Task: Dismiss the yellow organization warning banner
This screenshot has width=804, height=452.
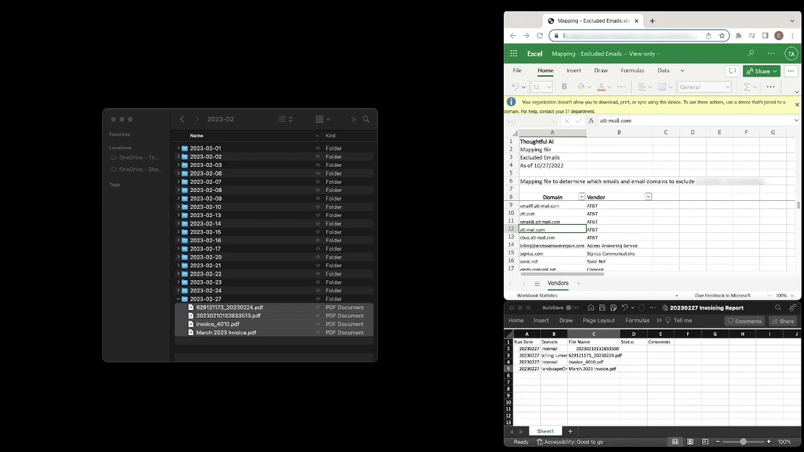Action: [x=797, y=105]
